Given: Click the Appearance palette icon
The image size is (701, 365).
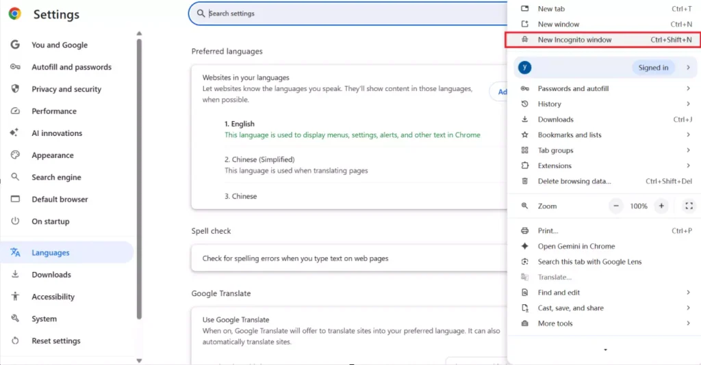Looking at the screenshot, I should pos(15,155).
